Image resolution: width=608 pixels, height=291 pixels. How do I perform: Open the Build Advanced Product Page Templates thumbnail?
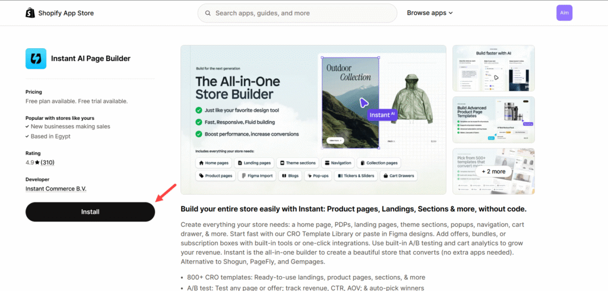coord(493,119)
